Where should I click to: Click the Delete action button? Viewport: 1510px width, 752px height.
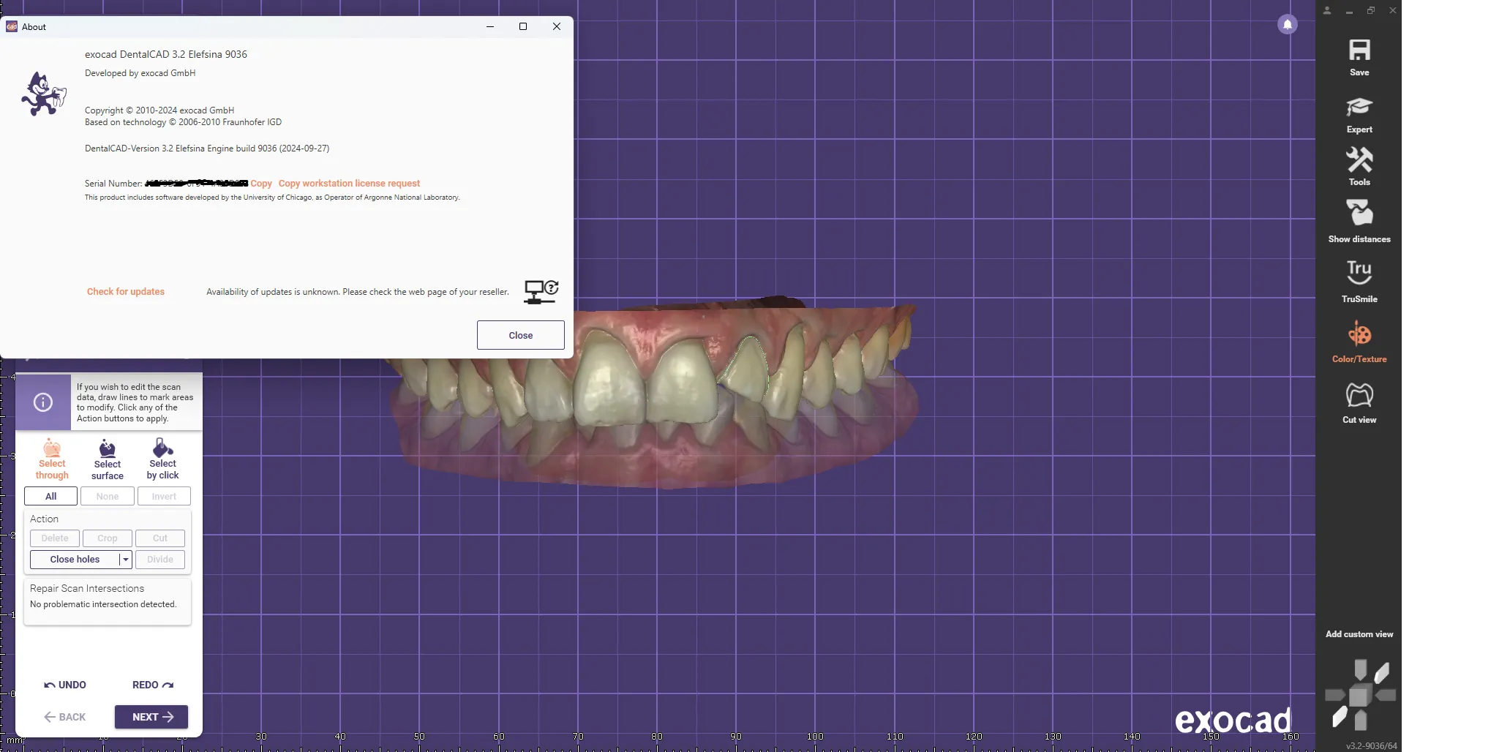pos(55,538)
